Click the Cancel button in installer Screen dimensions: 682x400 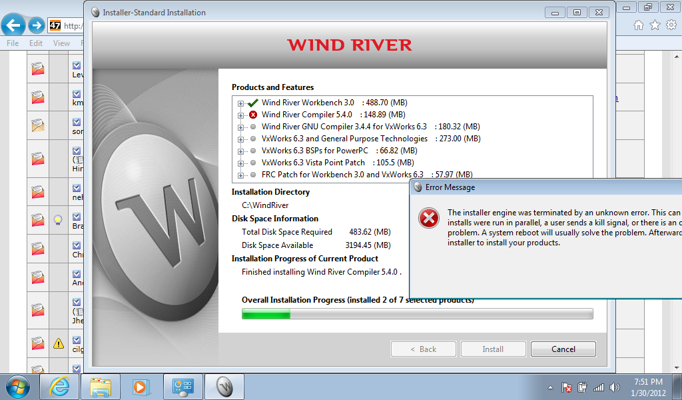(x=563, y=349)
